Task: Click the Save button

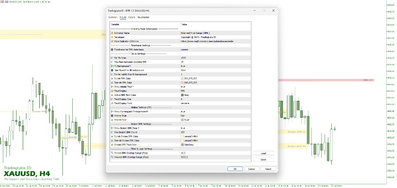Action: click(x=263, y=159)
